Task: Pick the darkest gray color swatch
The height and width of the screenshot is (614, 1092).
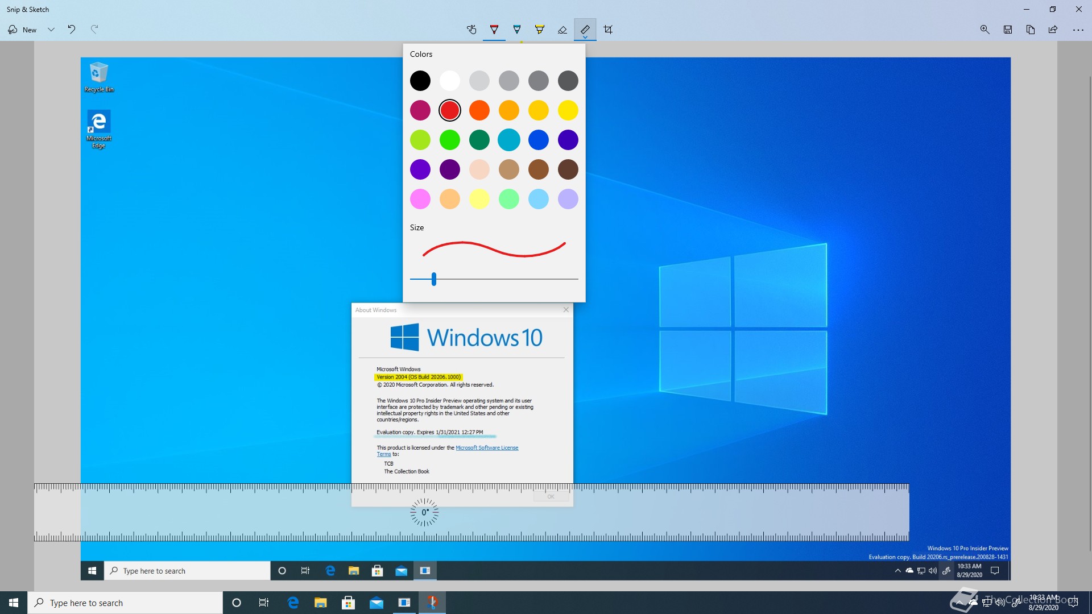Action: click(568, 81)
